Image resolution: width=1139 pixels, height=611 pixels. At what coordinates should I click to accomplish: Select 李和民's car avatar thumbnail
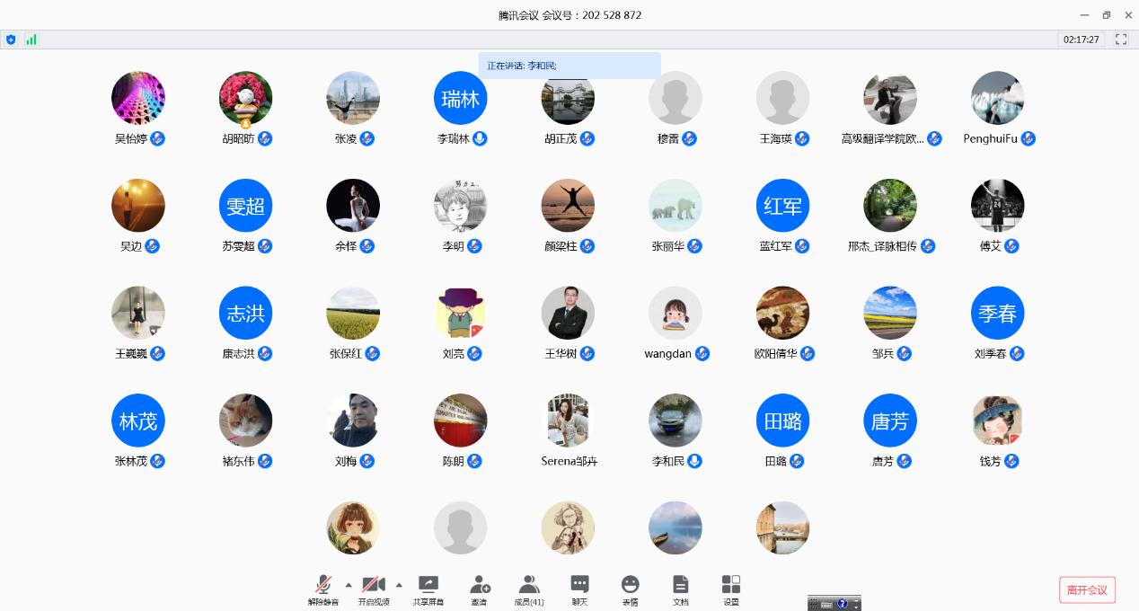coord(675,421)
